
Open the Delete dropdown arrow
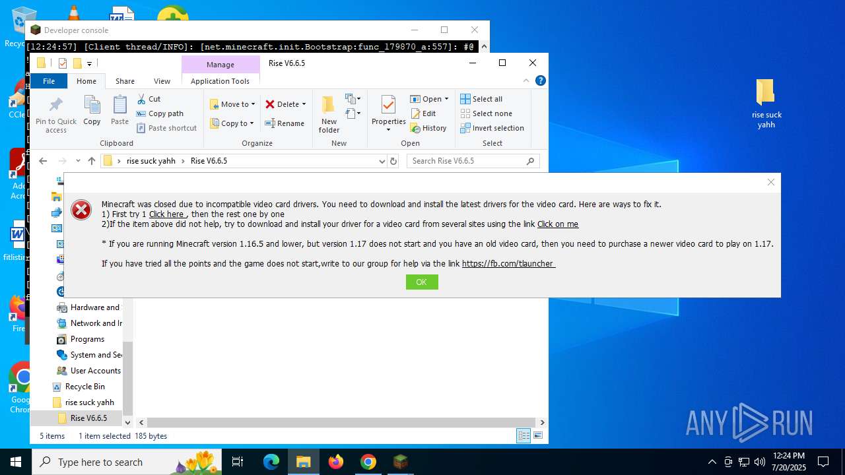point(304,104)
